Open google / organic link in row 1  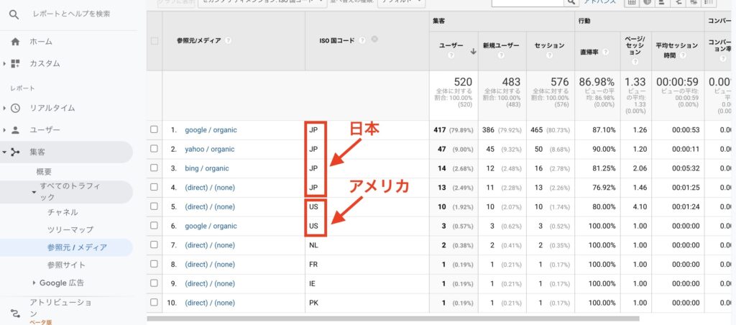click(x=211, y=129)
